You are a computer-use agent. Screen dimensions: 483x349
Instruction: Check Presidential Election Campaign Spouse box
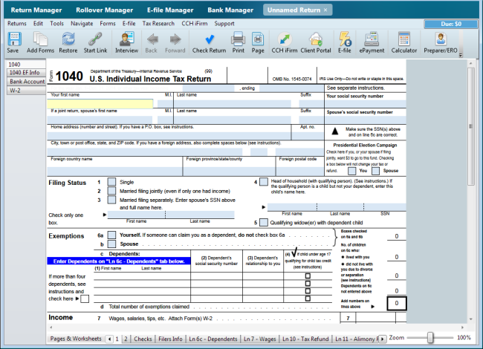click(375, 171)
